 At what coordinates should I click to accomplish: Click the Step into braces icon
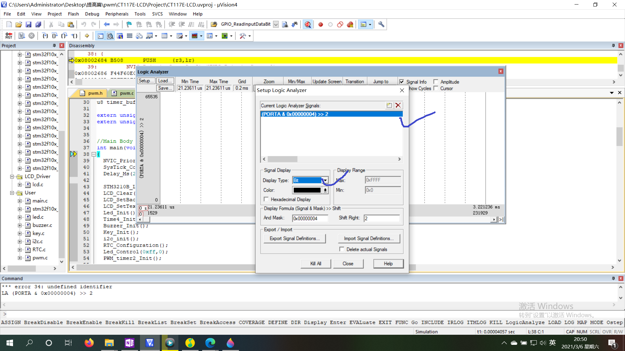tap(45, 36)
